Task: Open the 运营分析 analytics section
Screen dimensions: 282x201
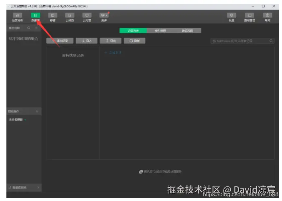Action: (17, 17)
